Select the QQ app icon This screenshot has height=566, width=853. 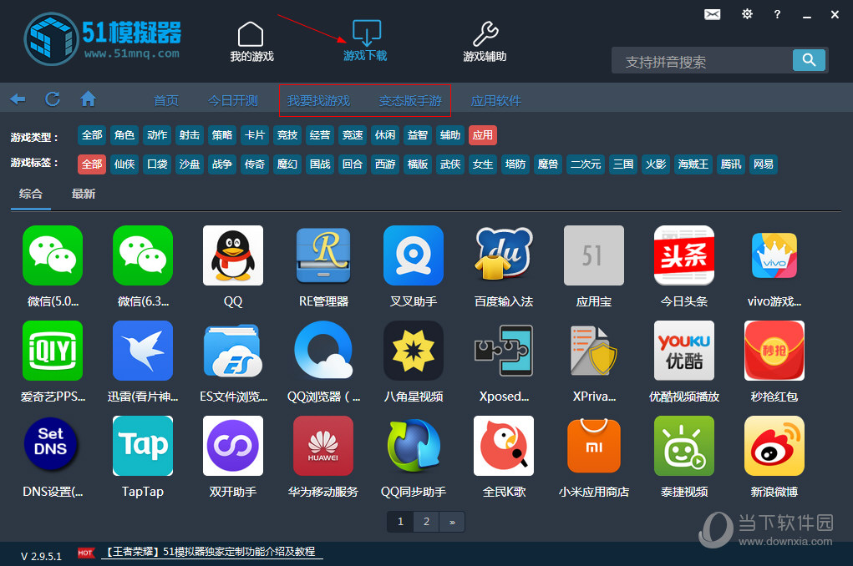coord(232,255)
